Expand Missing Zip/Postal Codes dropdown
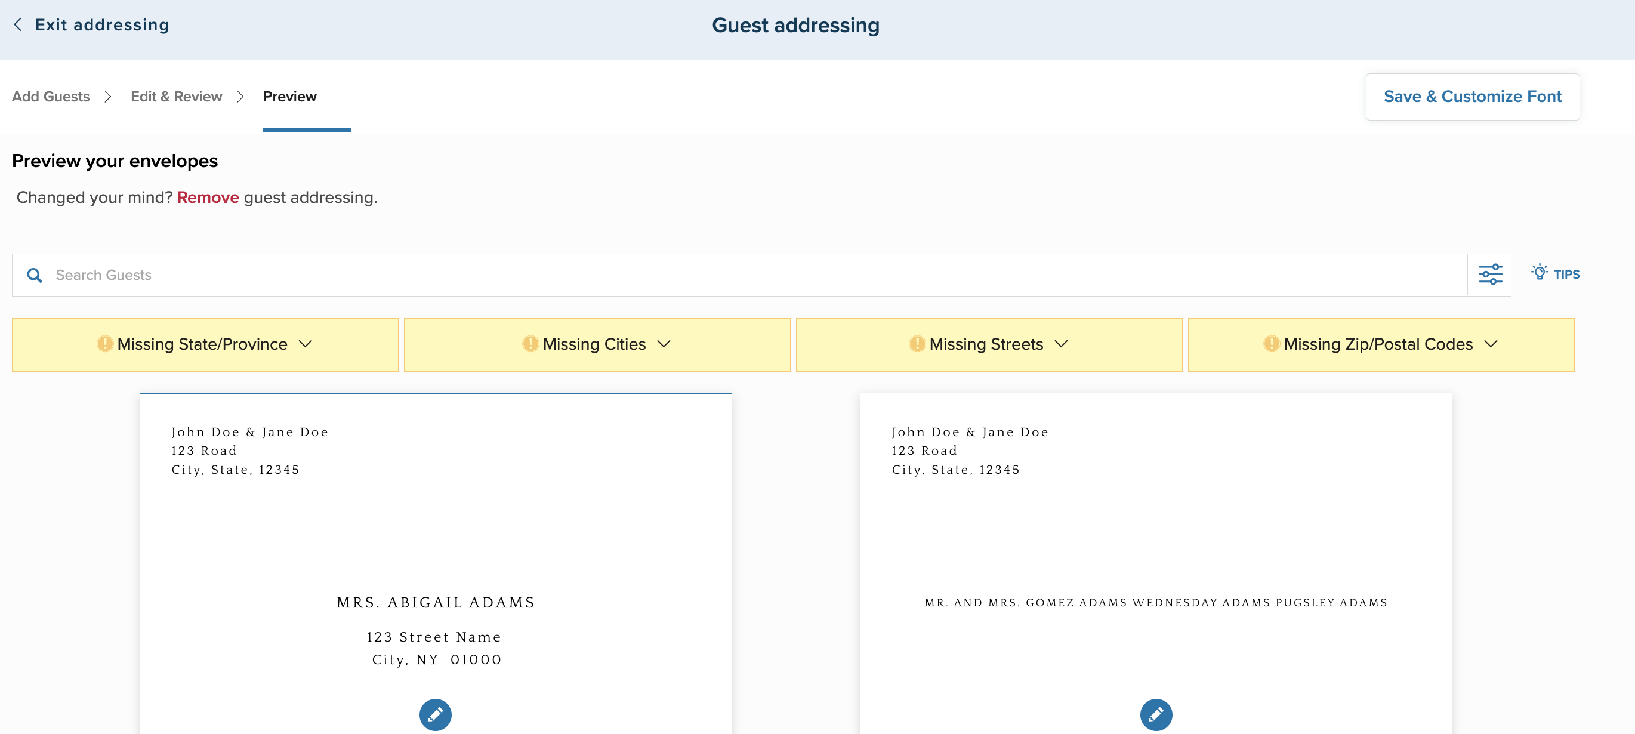This screenshot has width=1635, height=734. coord(1491,344)
